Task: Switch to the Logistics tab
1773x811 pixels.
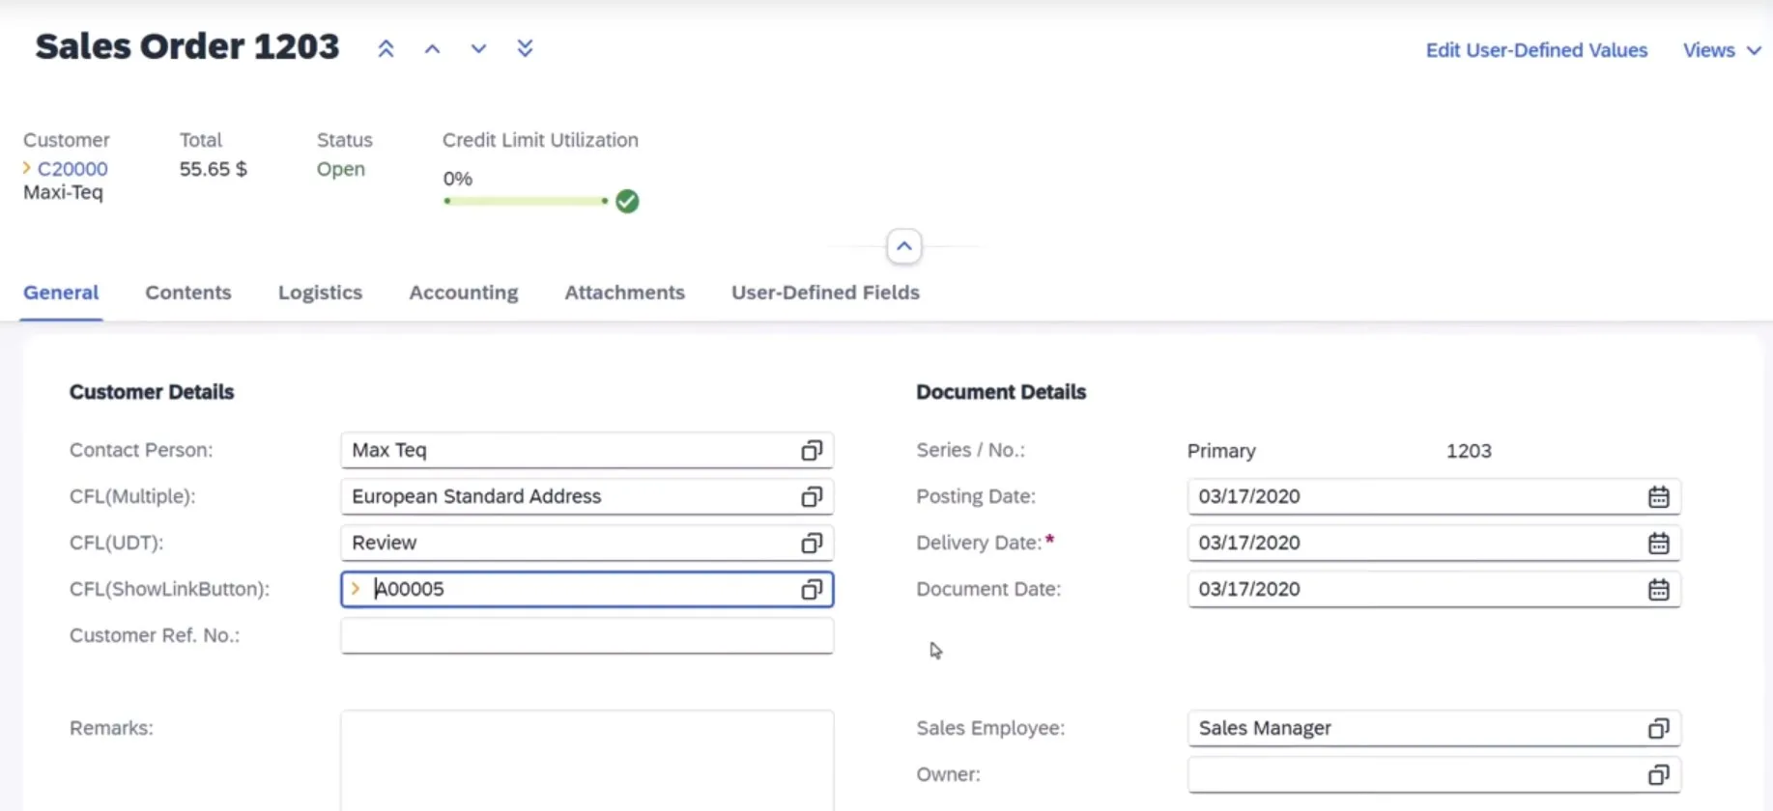Action: (320, 293)
